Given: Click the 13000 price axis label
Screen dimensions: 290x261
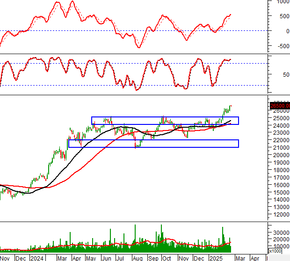Looking at the screenshot, I should tap(281, 207).
